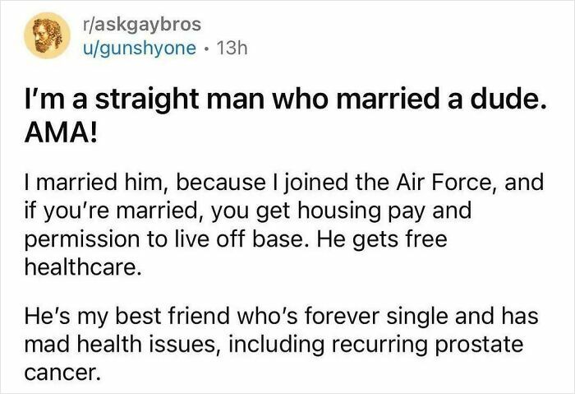Click the final word 'cancer.'
Viewport: 575px width, 394px height.
coord(62,373)
